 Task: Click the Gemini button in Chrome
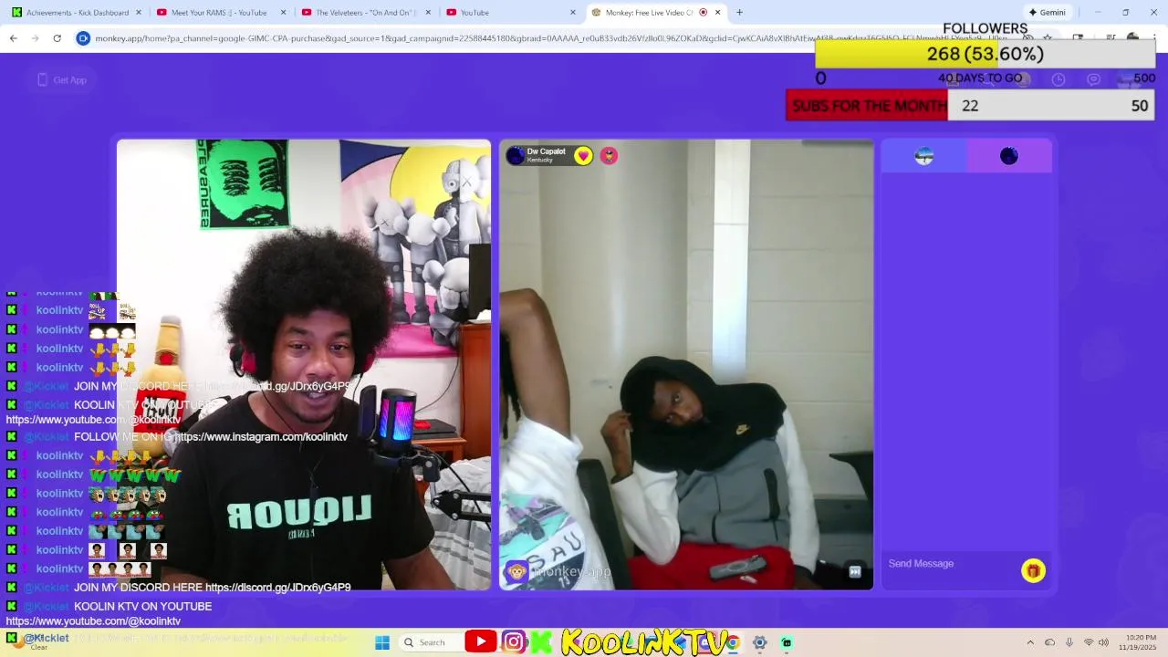[1047, 13]
